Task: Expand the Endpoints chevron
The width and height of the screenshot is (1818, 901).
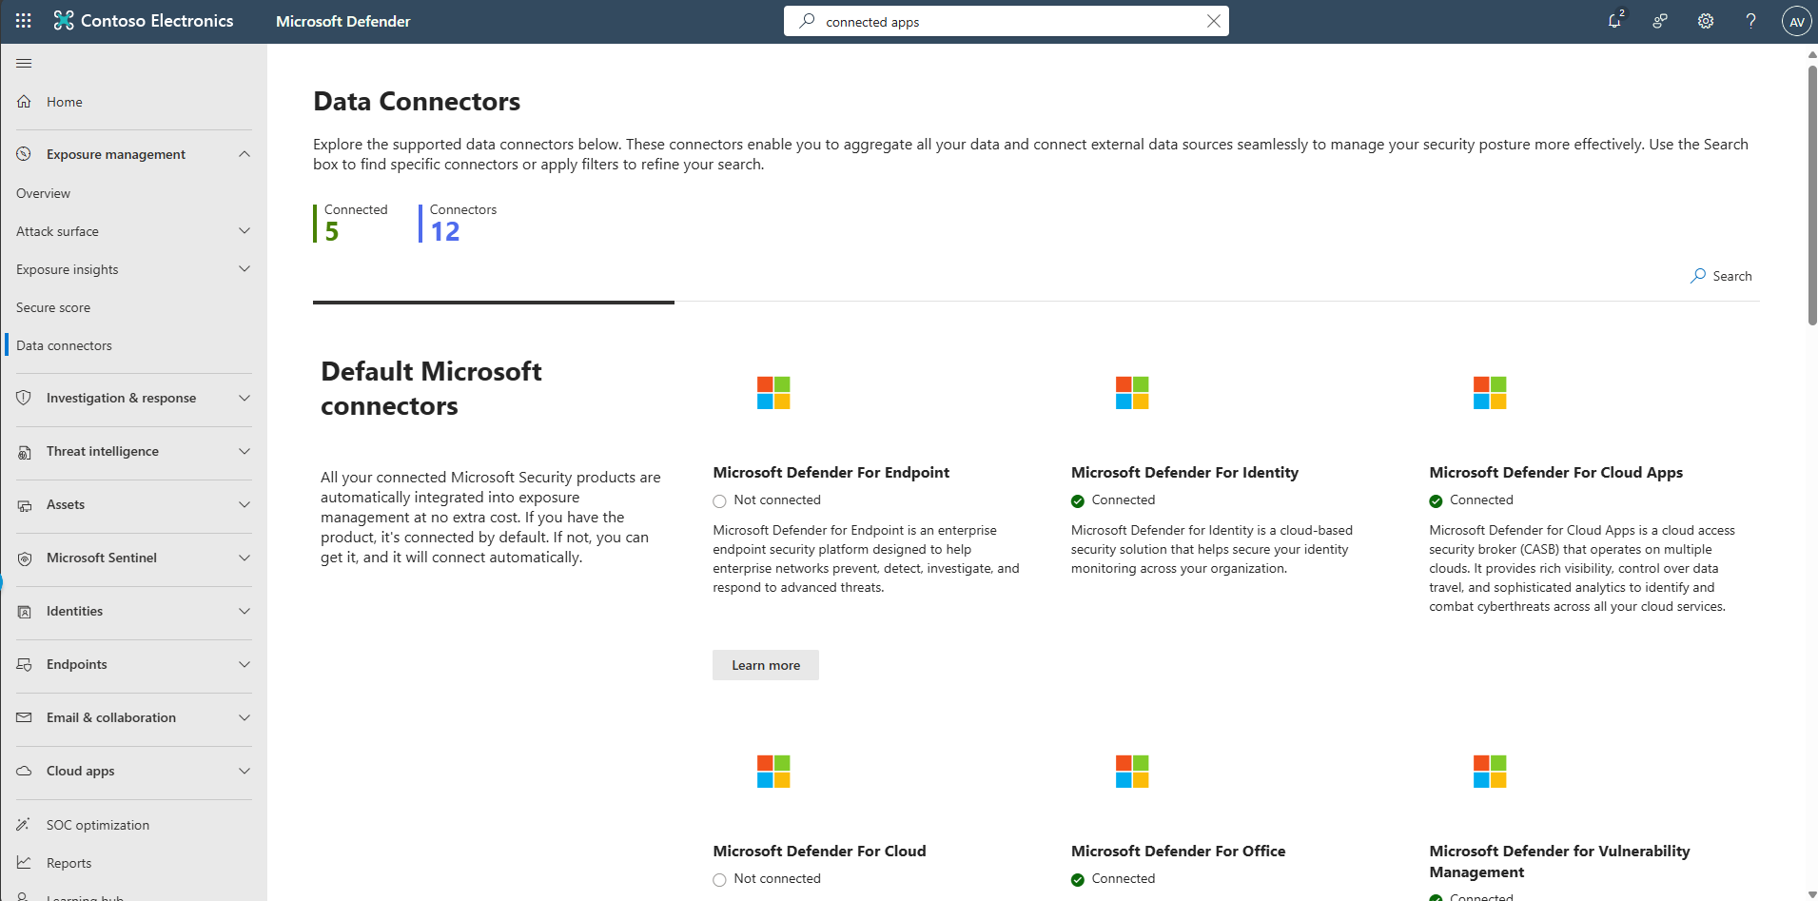Action: pyautogui.click(x=244, y=664)
